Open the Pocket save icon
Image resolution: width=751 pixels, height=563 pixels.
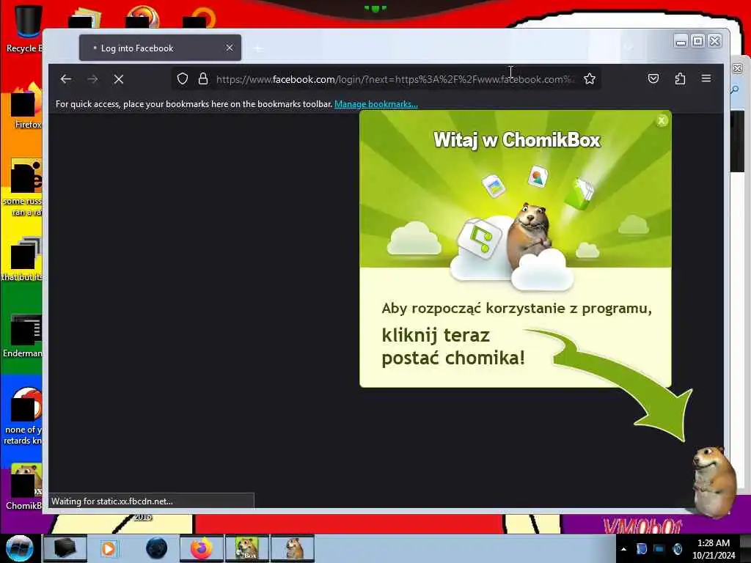tap(653, 78)
